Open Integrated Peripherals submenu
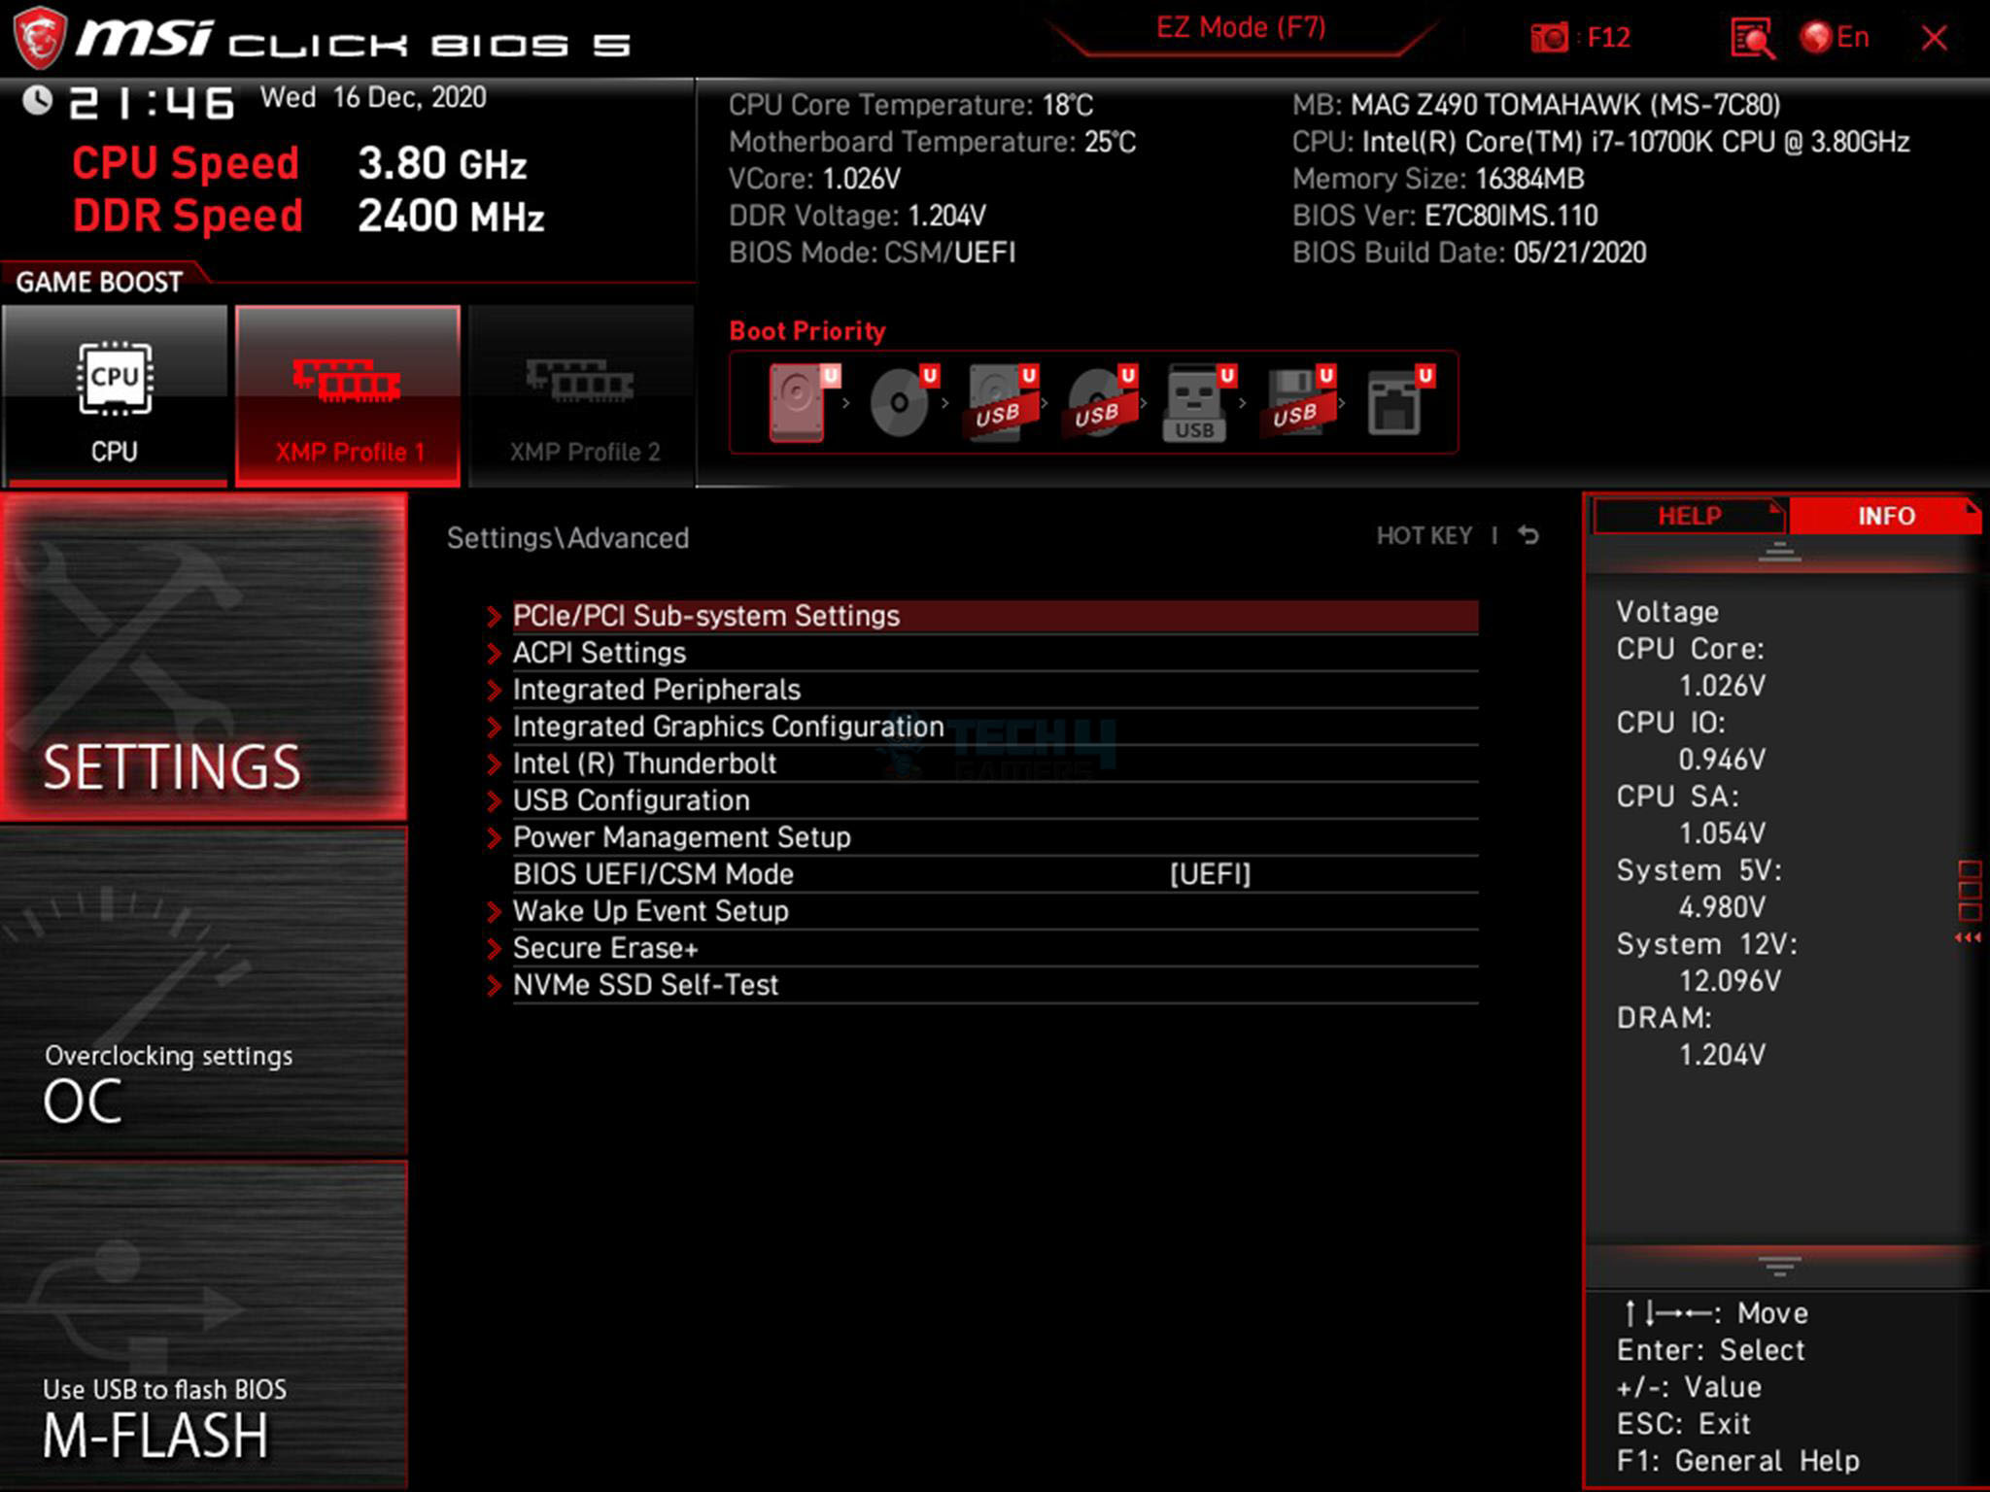 point(983,690)
